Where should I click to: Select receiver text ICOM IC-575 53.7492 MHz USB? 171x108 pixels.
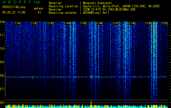click(x=109, y=9)
